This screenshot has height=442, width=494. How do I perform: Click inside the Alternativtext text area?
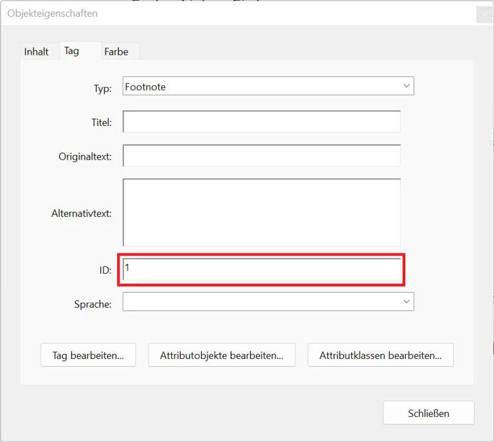[x=261, y=212]
